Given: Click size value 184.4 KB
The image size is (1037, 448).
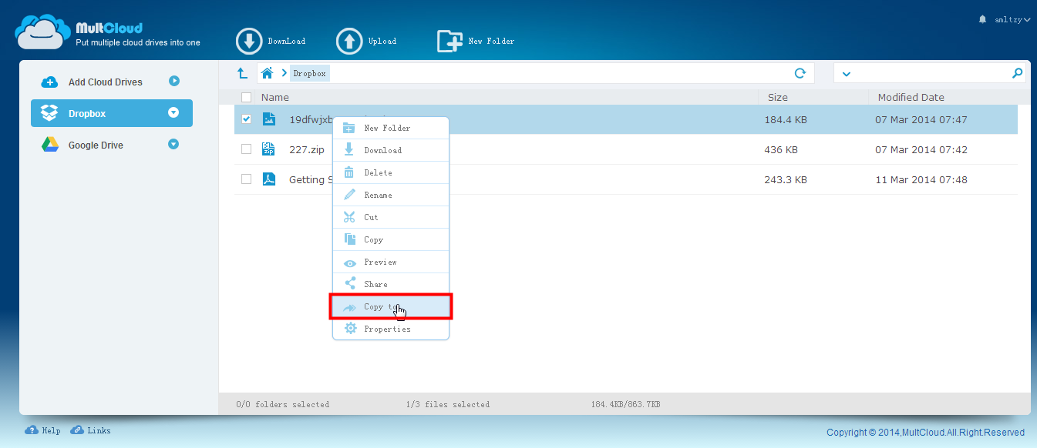Looking at the screenshot, I should point(786,119).
